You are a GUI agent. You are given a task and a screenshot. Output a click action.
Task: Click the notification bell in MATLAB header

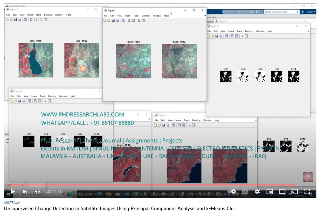(x=302, y=12)
